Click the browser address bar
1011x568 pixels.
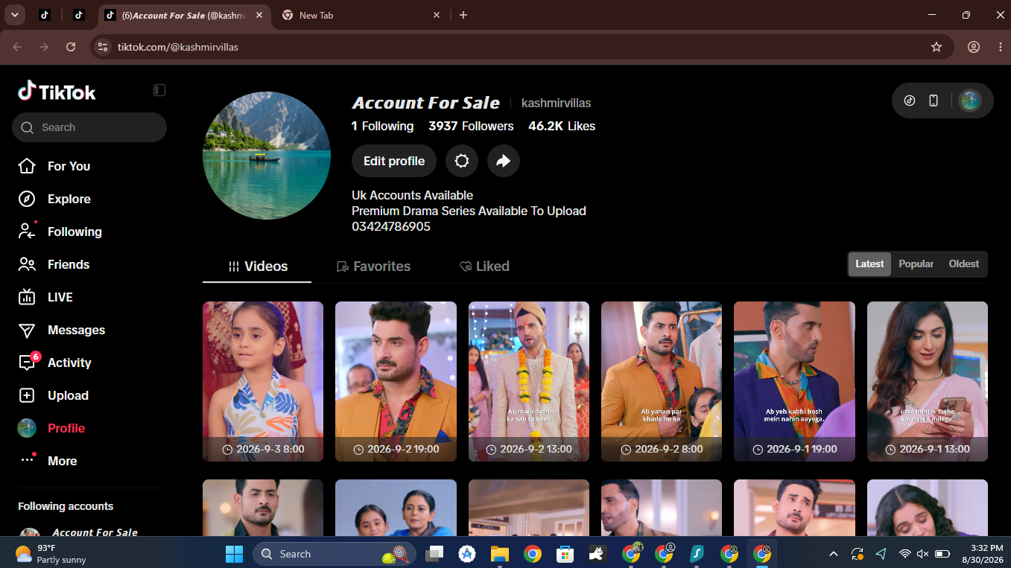pos(522,47)
